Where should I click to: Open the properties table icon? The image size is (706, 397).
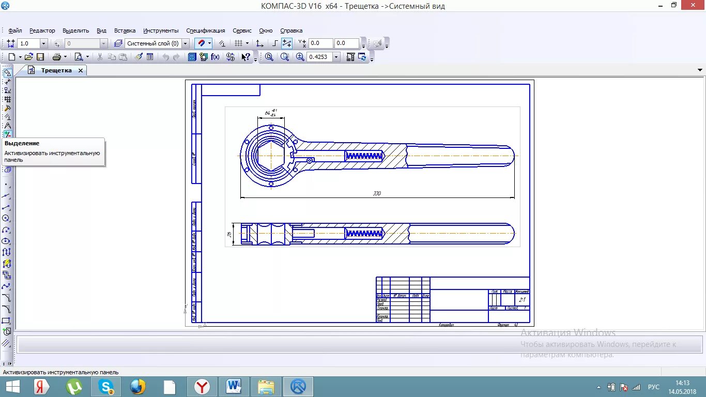tap(149, 57)
